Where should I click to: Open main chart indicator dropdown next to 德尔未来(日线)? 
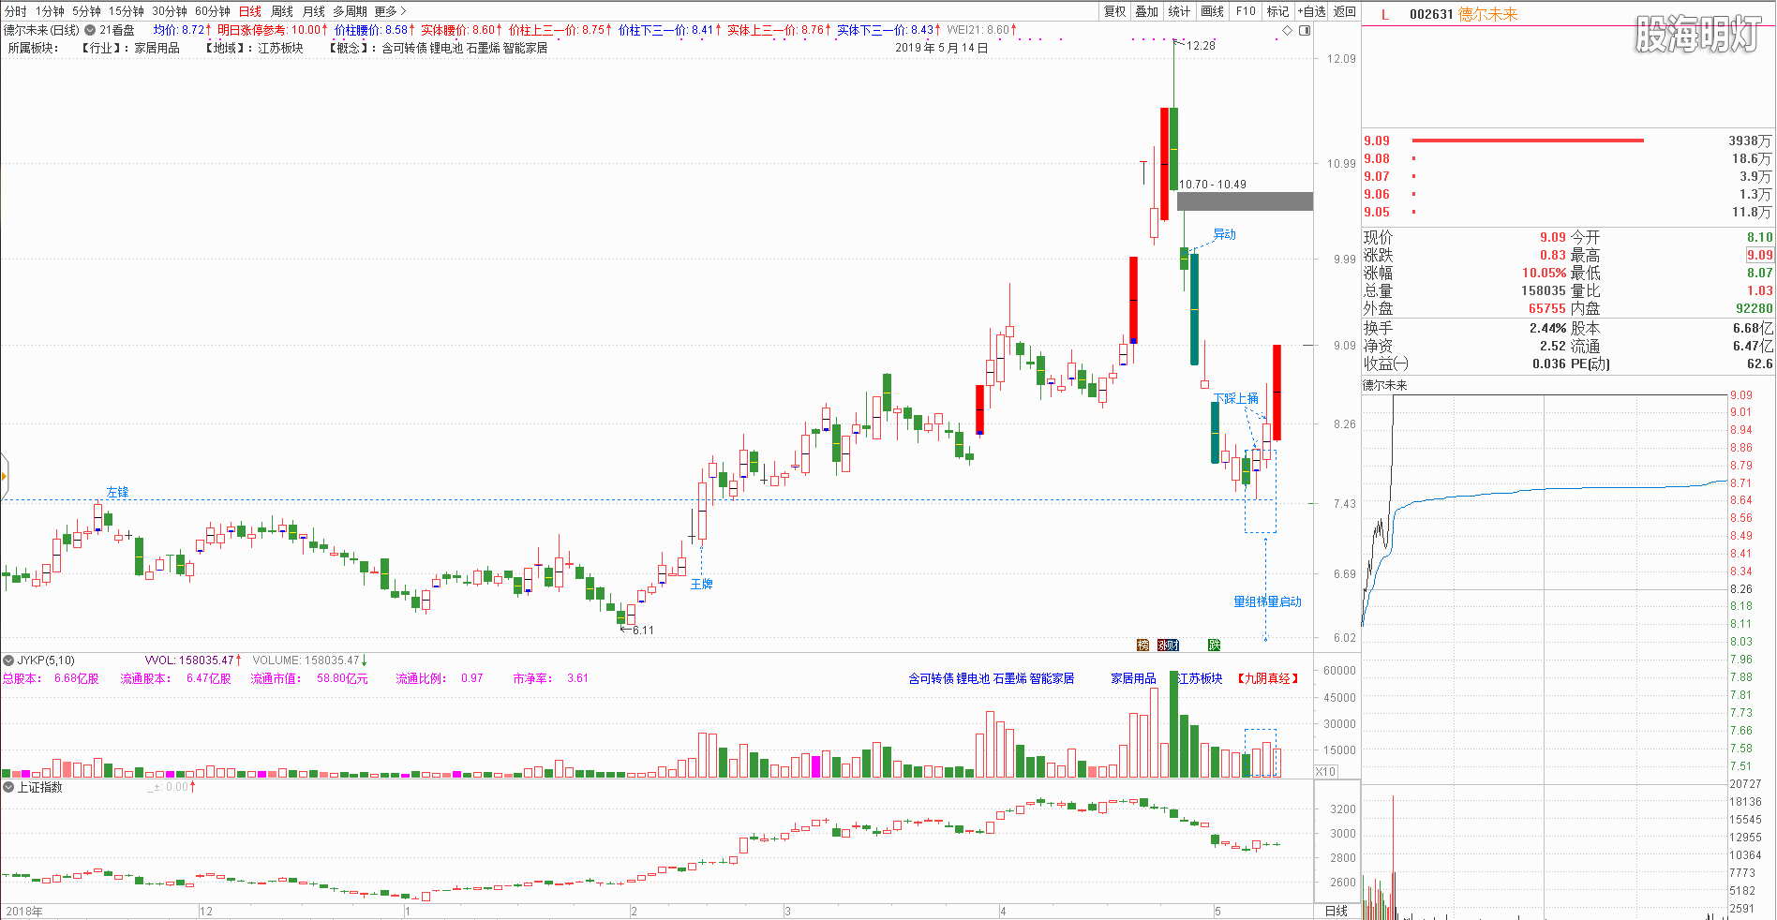click(91, 30)
